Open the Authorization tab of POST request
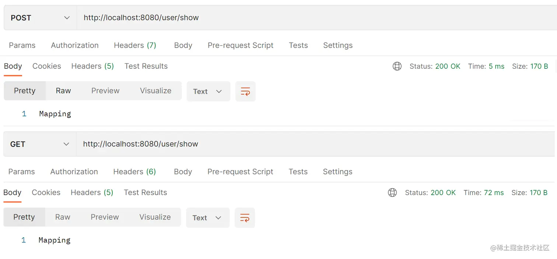Image resolution: width=557 pixels, height=259 pixels. click(75, 45)
